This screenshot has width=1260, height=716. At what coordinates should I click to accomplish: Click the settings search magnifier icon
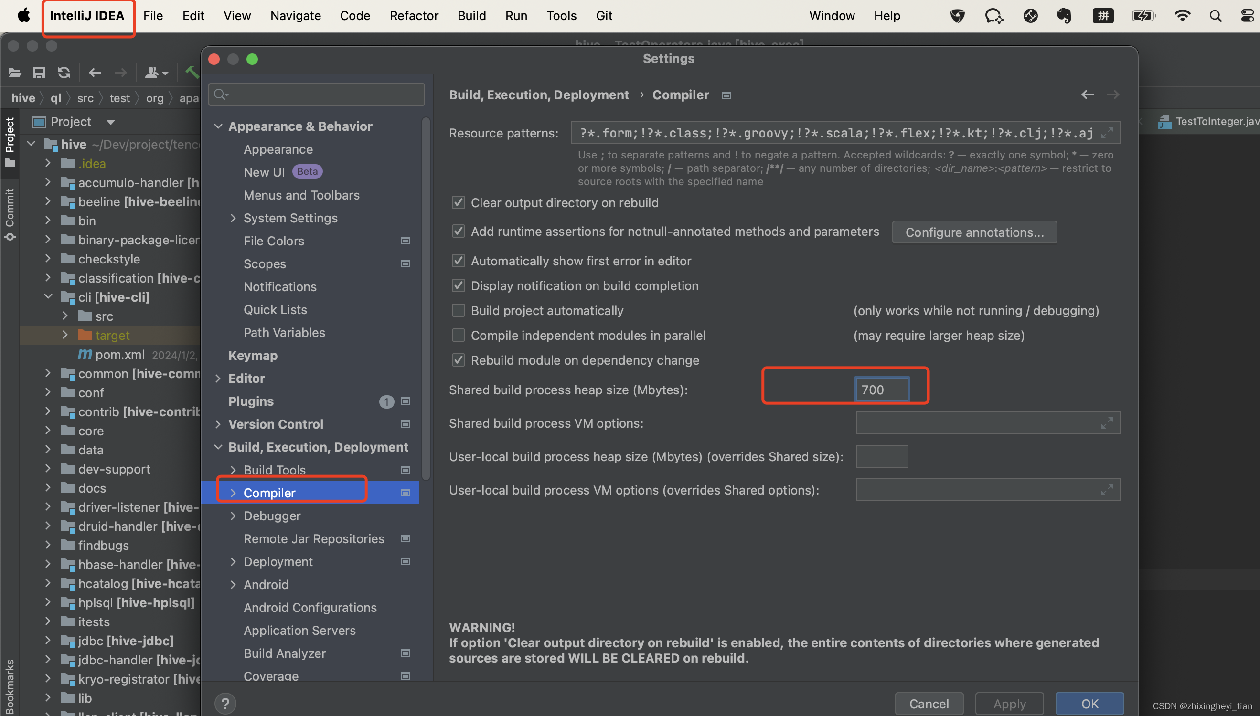coord(221,95)
